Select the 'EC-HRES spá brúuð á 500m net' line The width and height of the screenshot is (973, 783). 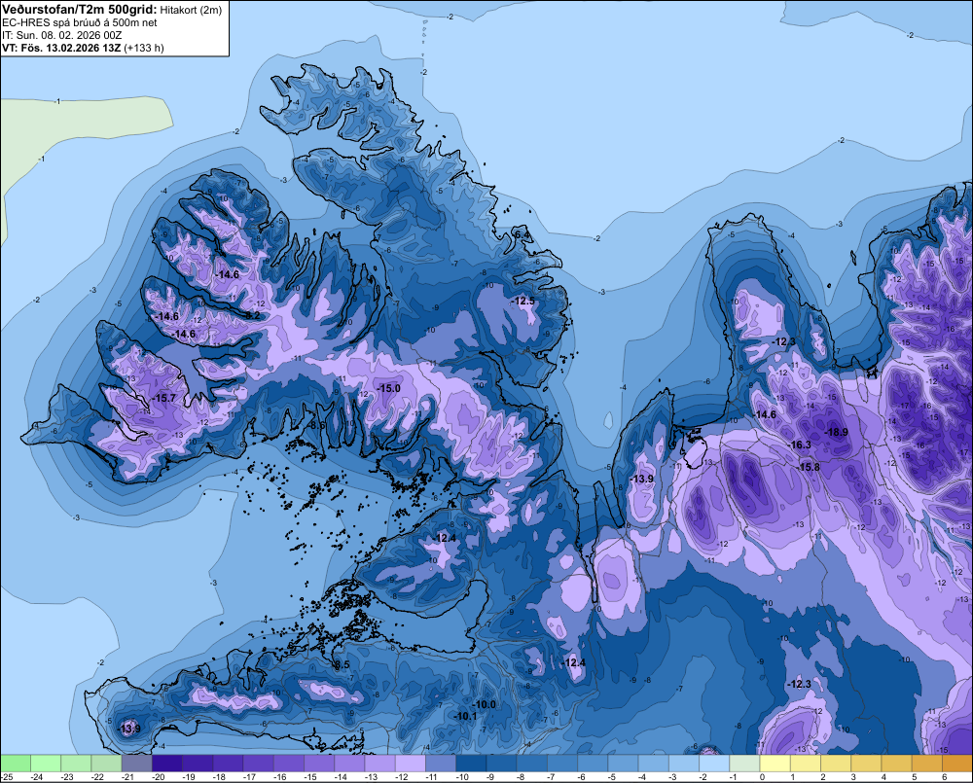[80, 22]
